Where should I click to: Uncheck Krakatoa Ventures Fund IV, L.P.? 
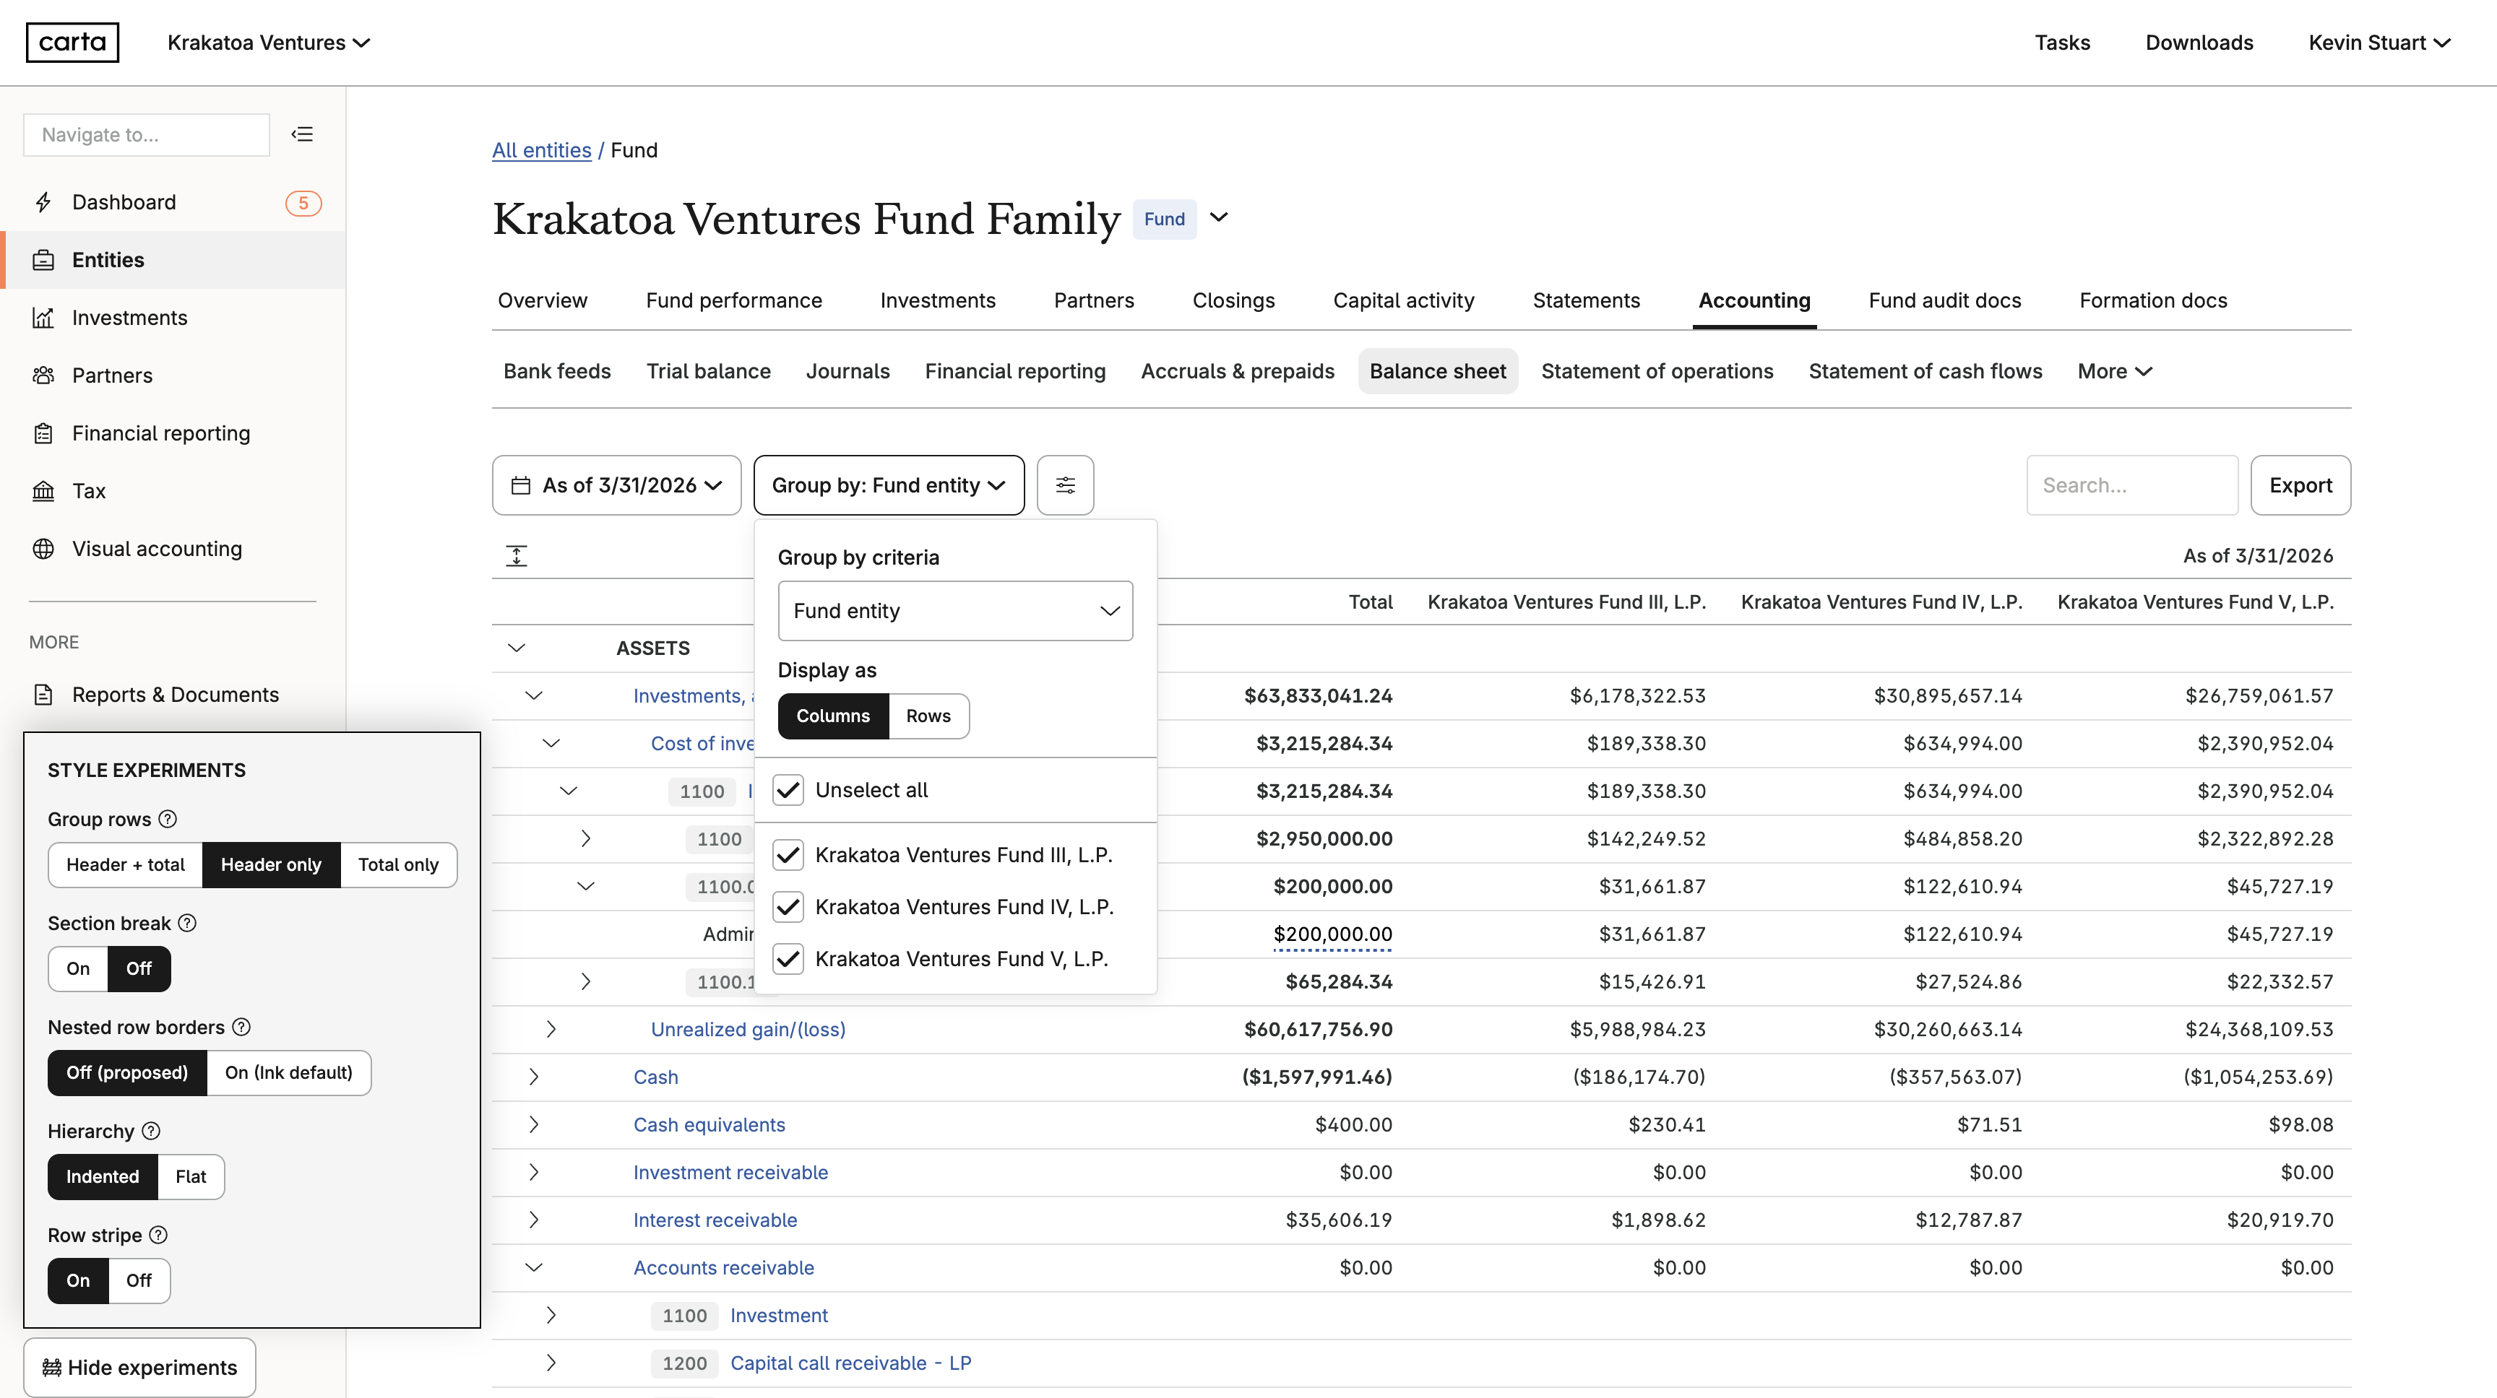788,907
